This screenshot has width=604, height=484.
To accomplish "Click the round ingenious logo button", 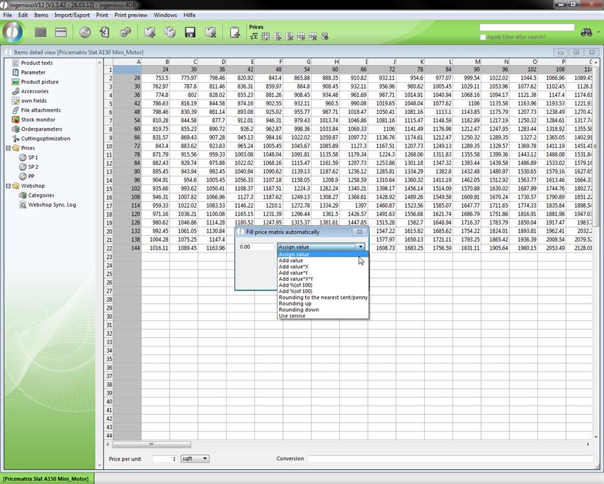I will click(13, 32).
